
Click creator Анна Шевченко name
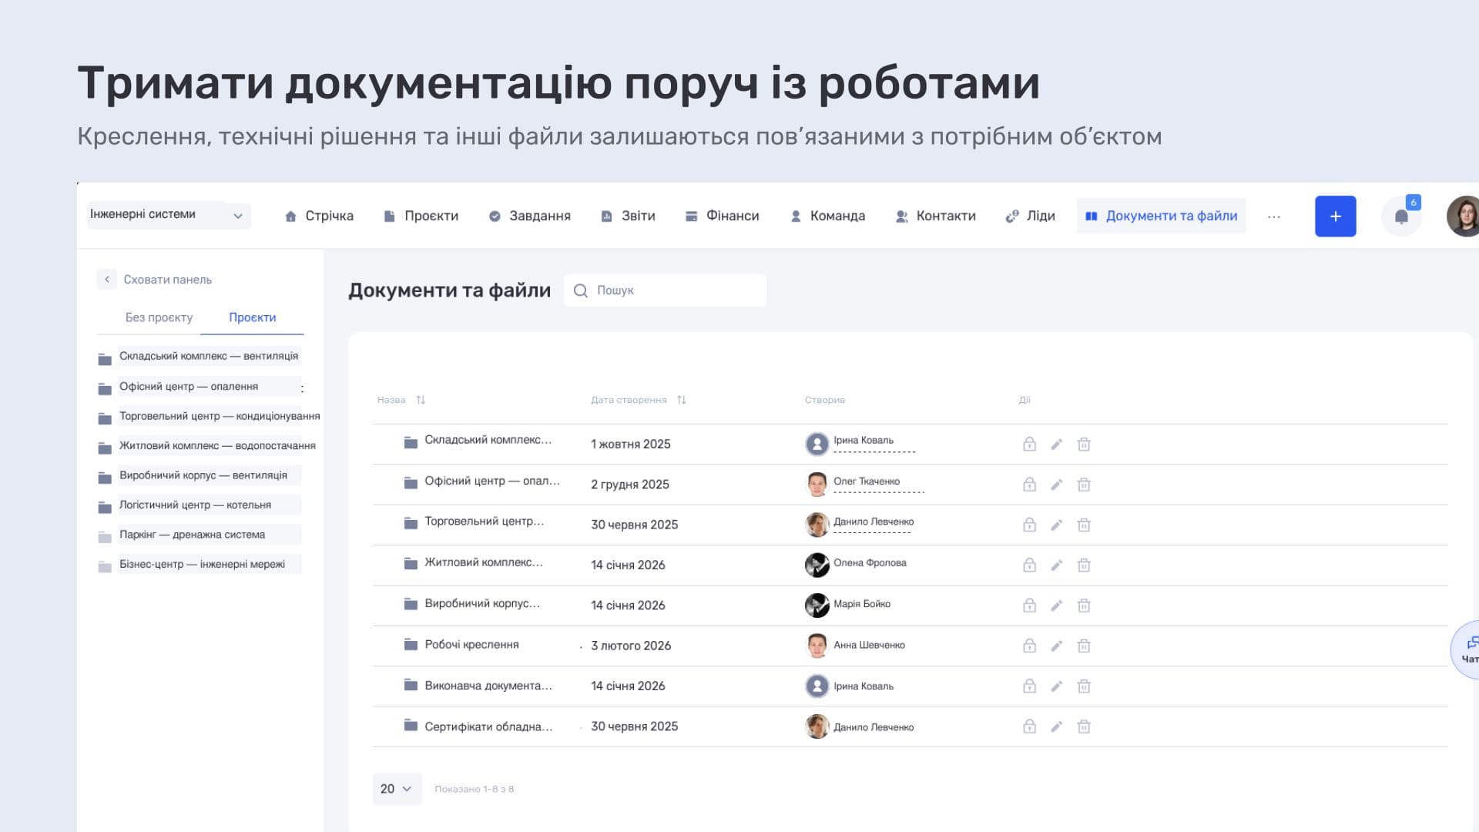click(x=869, y=645)
